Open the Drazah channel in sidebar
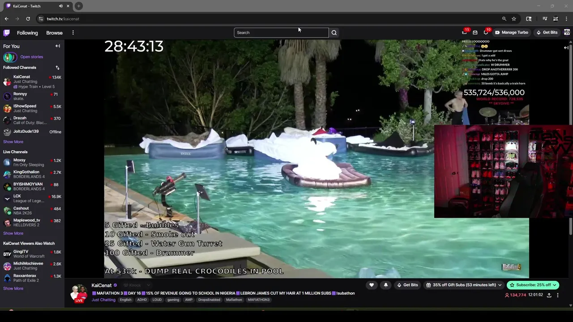Viewport: 573px width, 322px height. [x=32, y=120]
